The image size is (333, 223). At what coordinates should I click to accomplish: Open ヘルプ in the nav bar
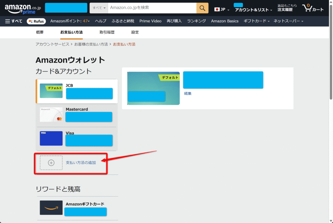(100, 21)
